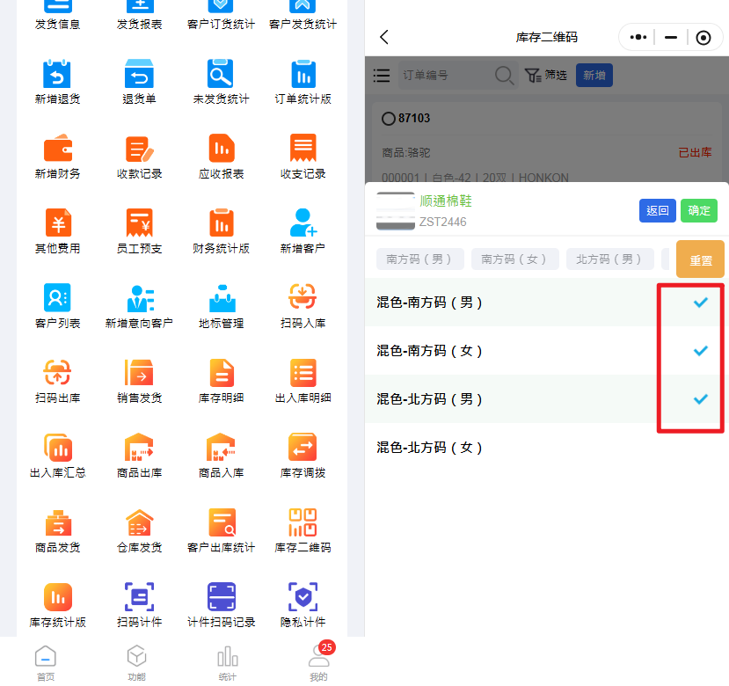Switch to the 统计 bottom tab
The image size is (729, 686).
click(x=228, y=662)
